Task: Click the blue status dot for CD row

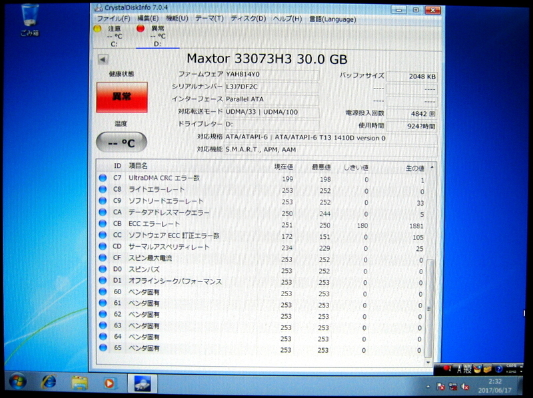Action: pyautogui.click(x=103, y=246)
